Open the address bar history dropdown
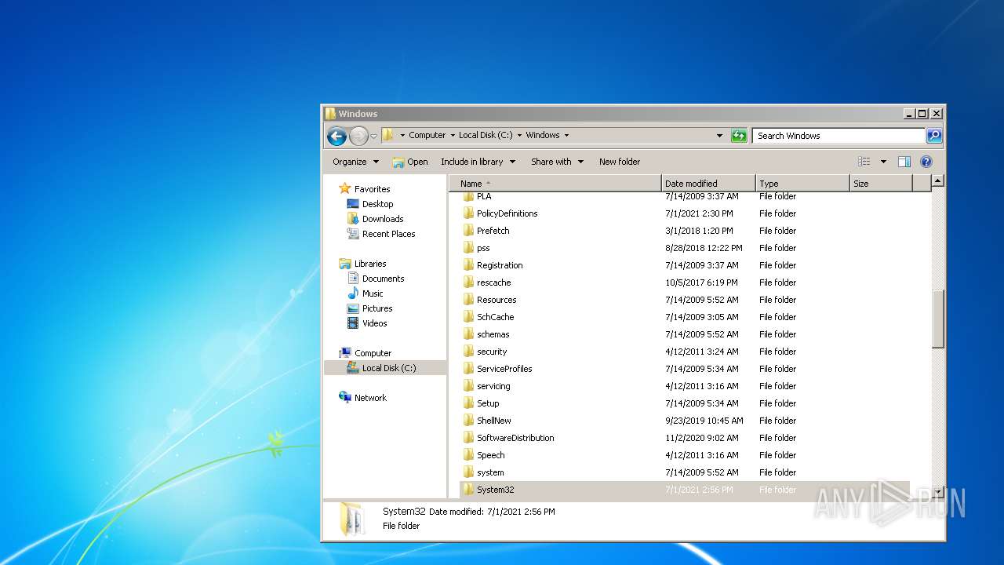The width and height of the screenshot is (1004, 565). [x=719, y=136]
